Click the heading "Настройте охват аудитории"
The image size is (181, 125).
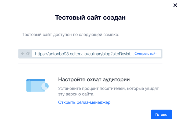pos(94,79)
